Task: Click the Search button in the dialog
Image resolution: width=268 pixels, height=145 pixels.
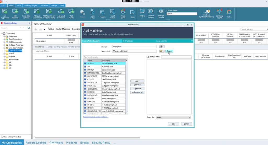Action: tap(169, 51)
